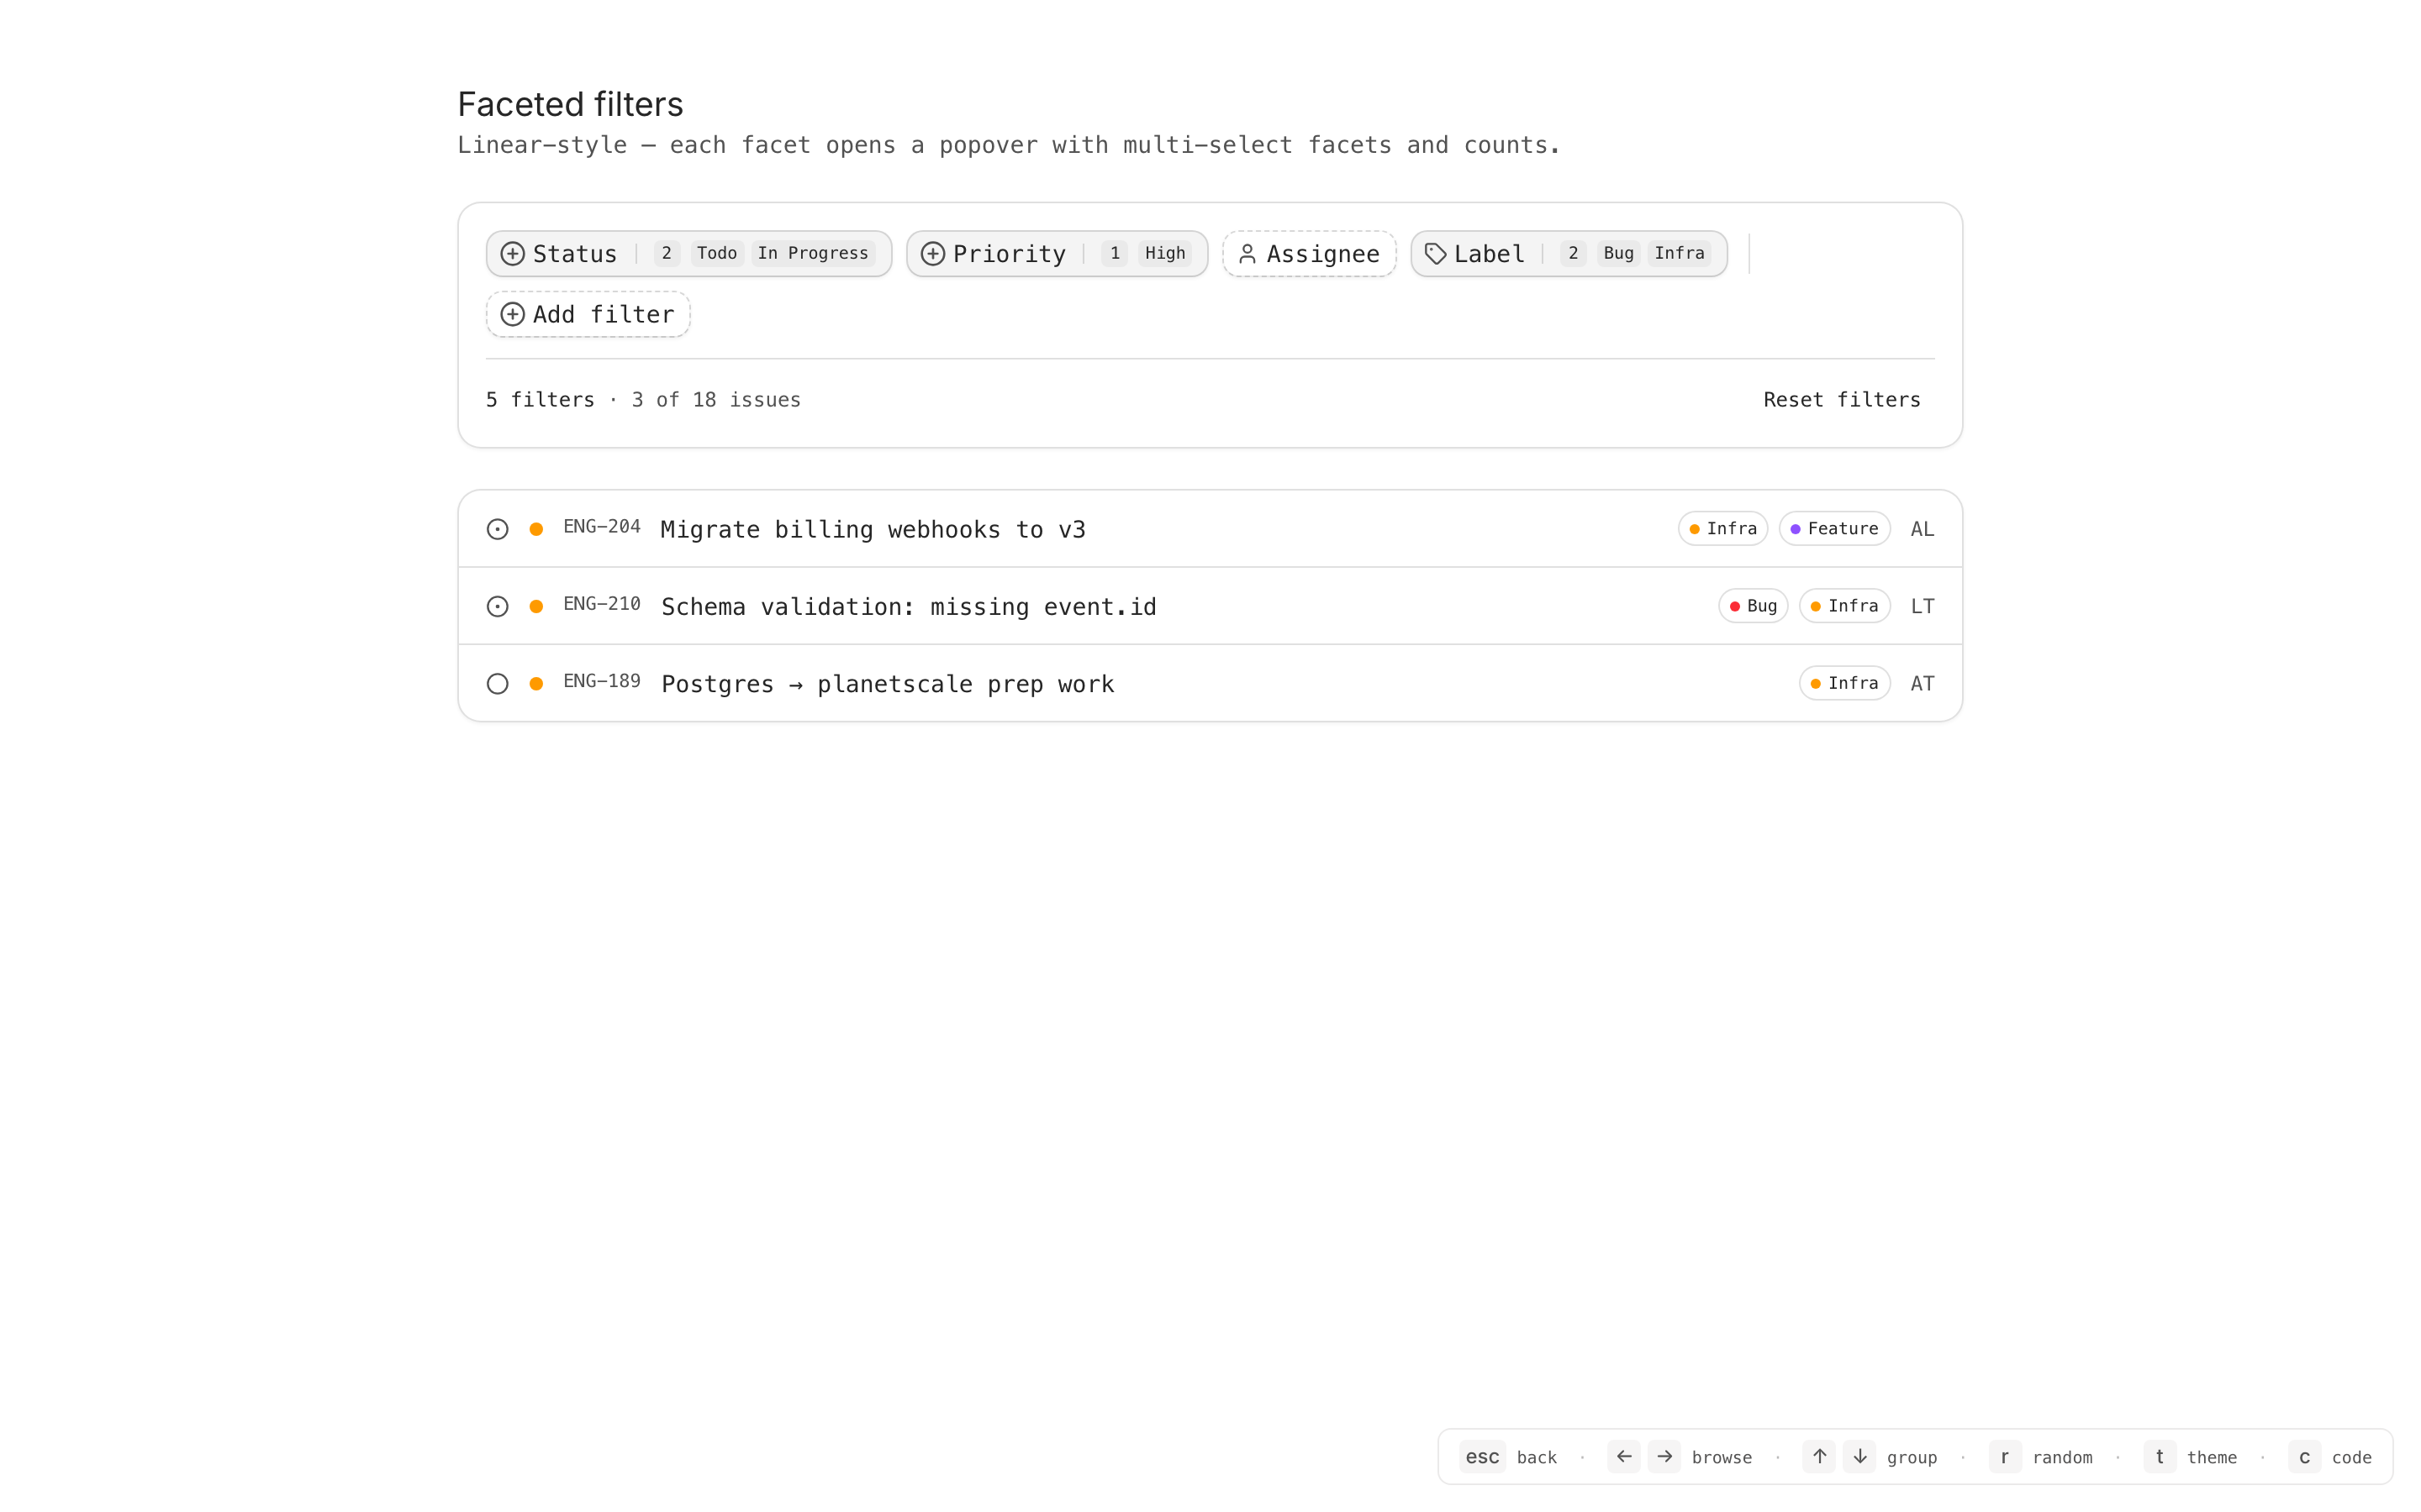This screenshot has height=1512, width=2421.
Task: Click the ENG-204 in-progress status icon
Action: (497, 529)
